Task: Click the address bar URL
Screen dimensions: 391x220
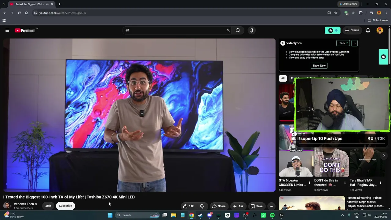Action: (x=63, y=13)
